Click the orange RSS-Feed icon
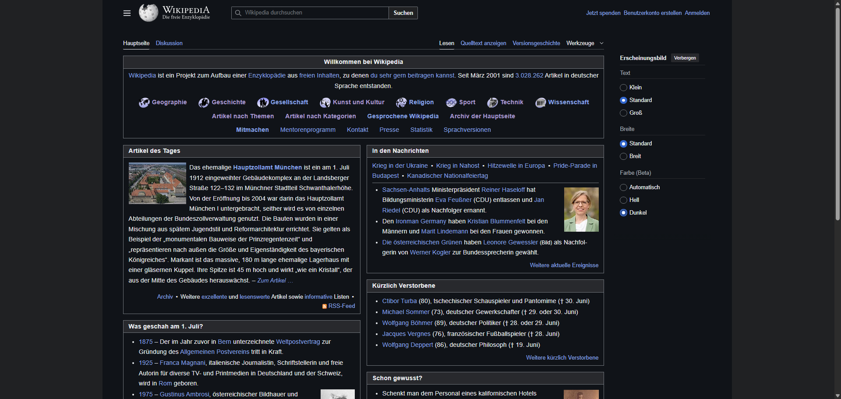The width and height of the screenshot is (841, 399). [x=324, y=306]
